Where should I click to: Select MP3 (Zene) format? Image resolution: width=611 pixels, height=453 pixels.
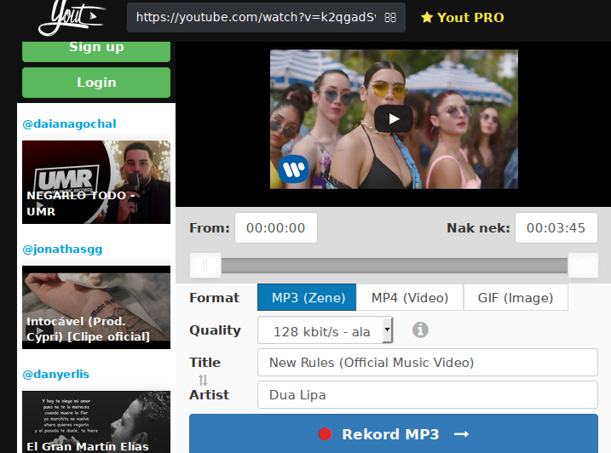tap(307, 297)
